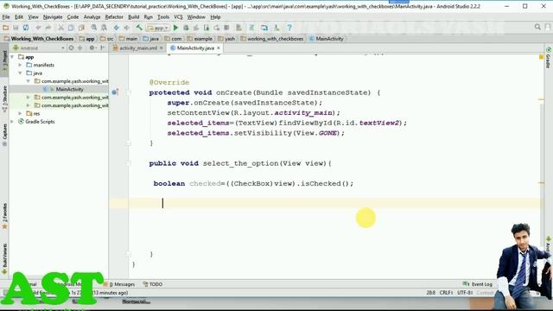
Task: Expand the manifests folder
Action: 21,65
